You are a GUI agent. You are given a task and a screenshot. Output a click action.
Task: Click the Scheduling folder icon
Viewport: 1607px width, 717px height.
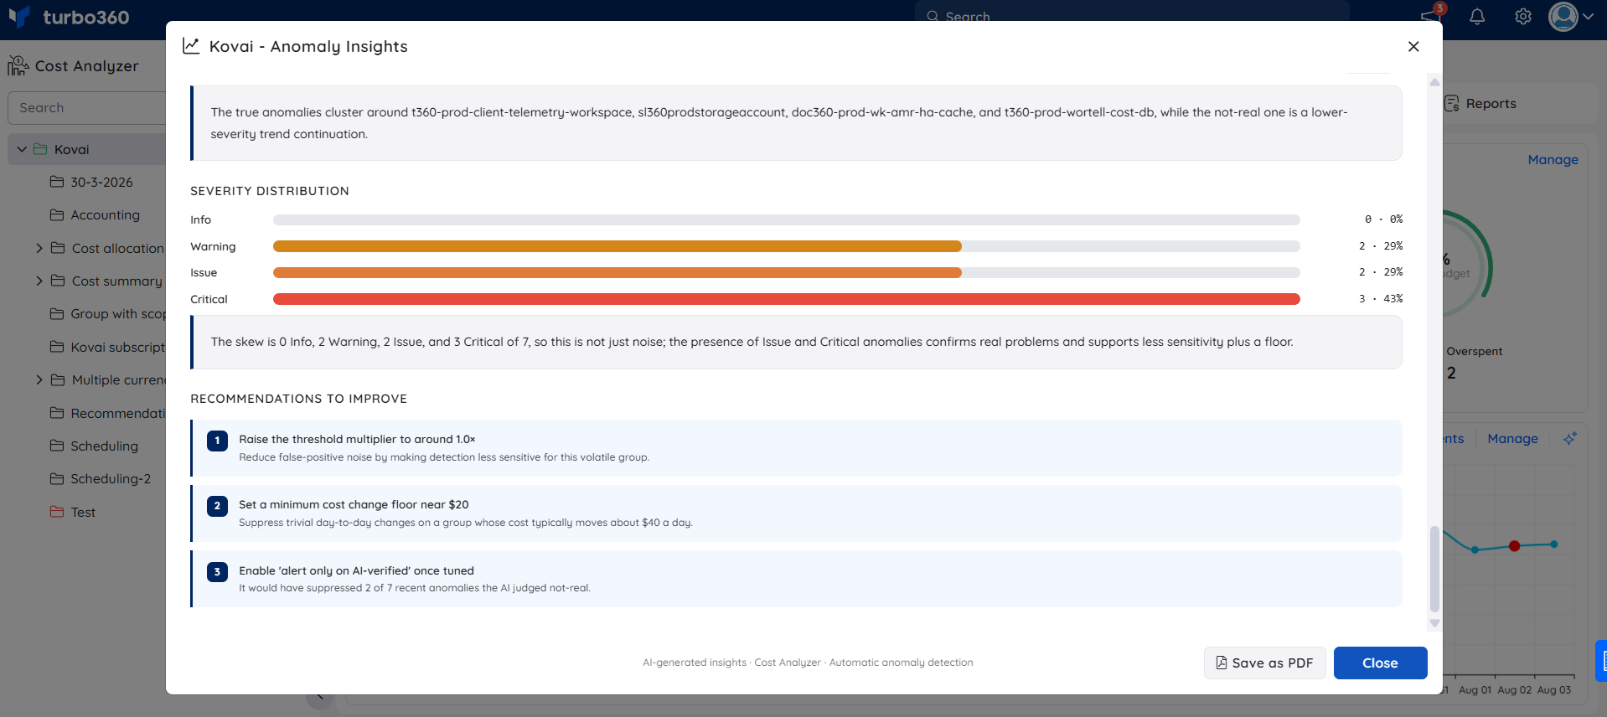coord(57,446)
